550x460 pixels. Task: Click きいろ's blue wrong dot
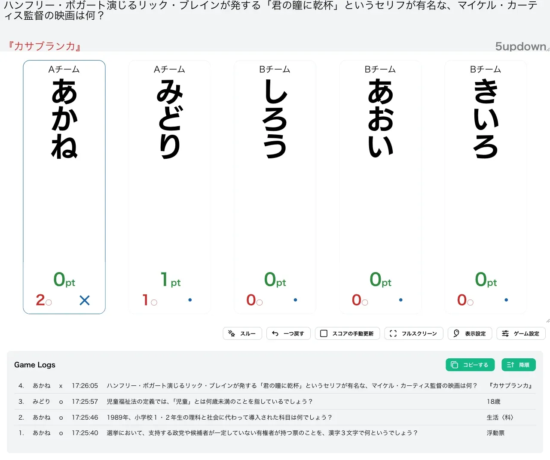point(506,300)
